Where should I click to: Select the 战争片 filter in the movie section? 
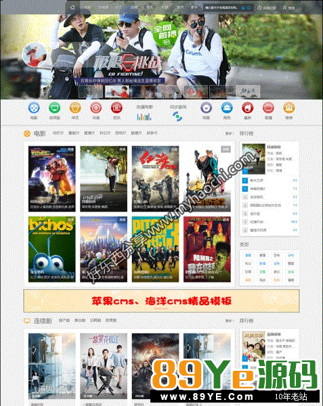(x=152, y=133)
